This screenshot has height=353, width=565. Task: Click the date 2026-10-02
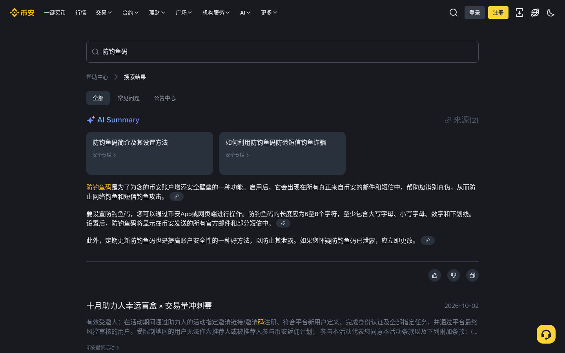[x=461, y=306]
